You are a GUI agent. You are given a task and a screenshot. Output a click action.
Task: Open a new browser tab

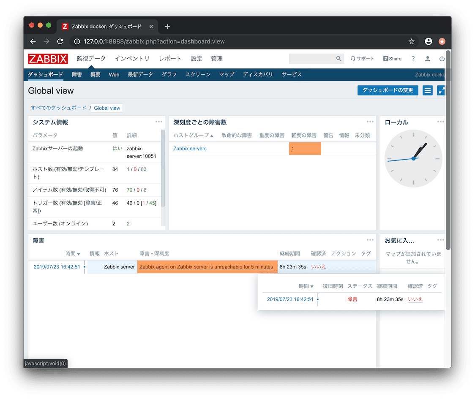pyautogui.click(x=167, y=27)
